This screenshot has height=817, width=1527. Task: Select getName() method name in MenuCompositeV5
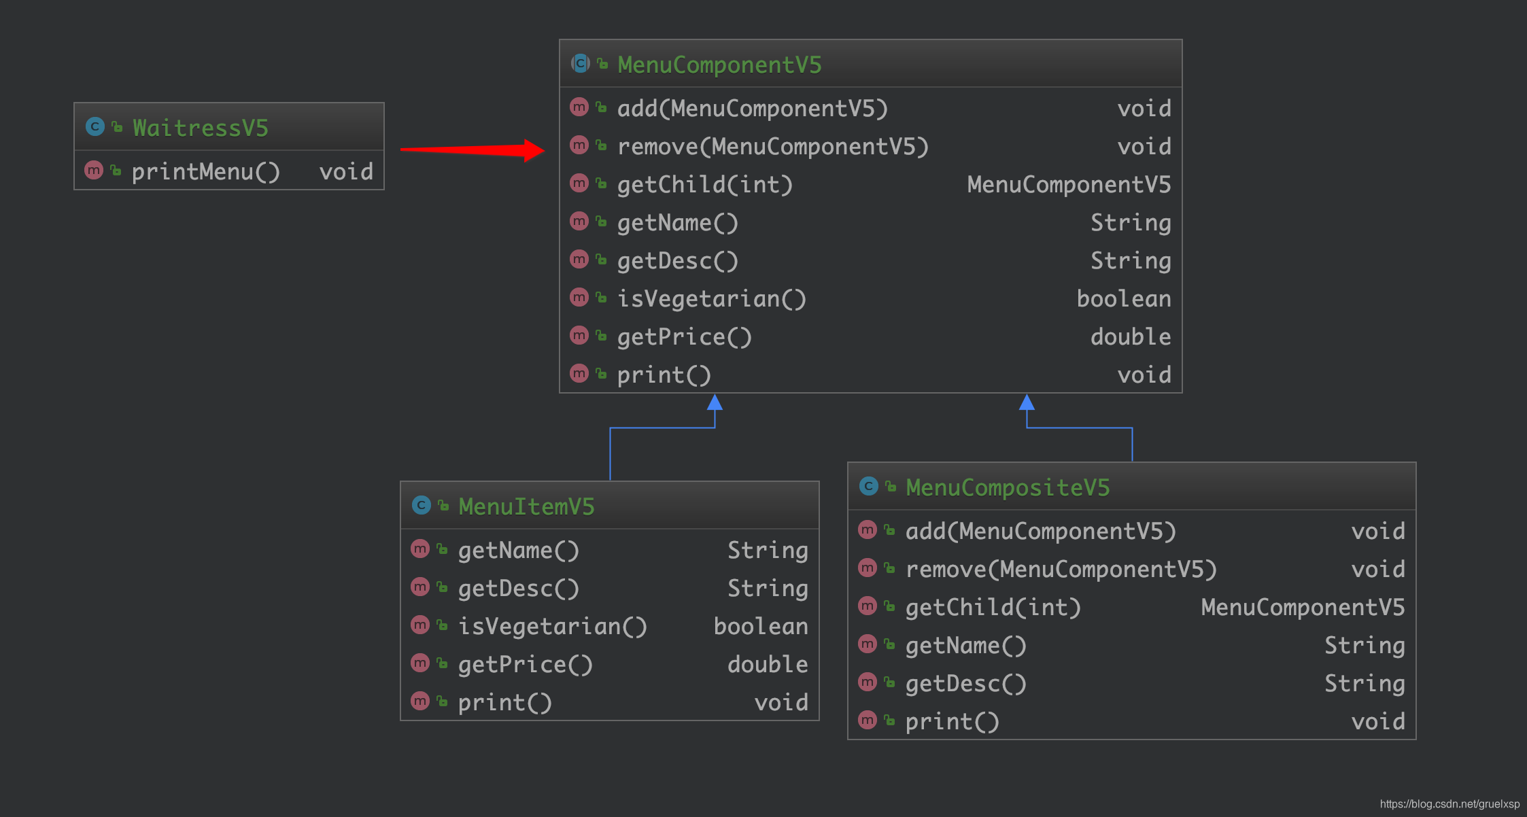966,645
